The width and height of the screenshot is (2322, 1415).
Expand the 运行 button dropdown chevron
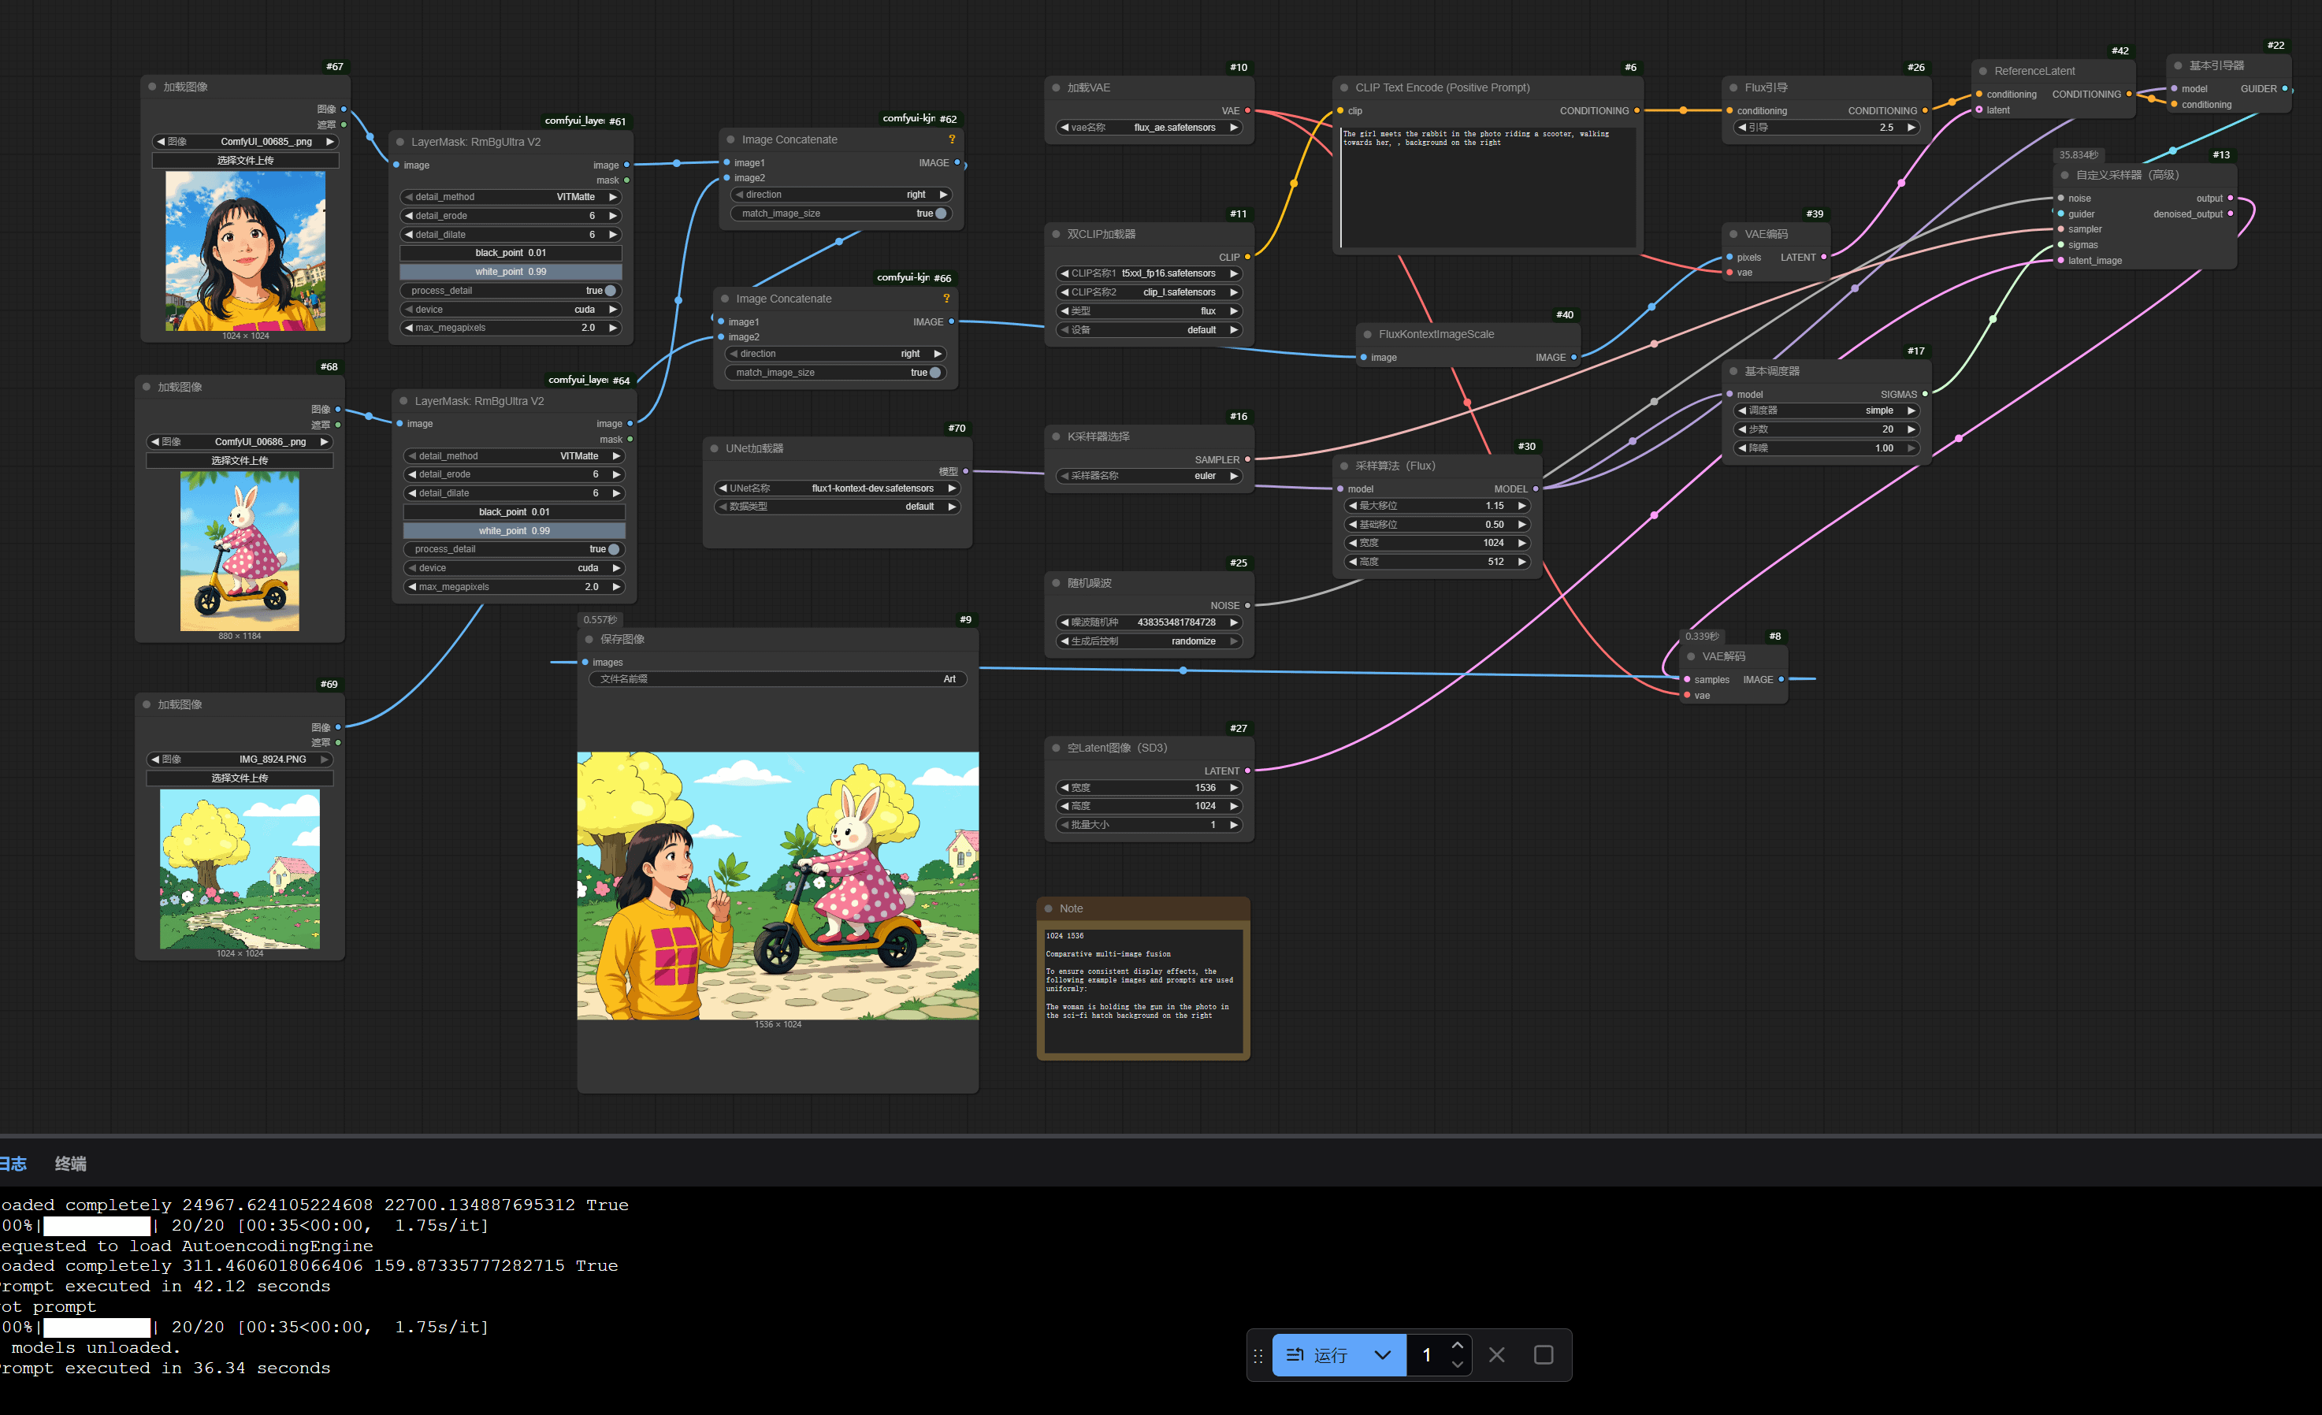[x=1383, y=1354]
